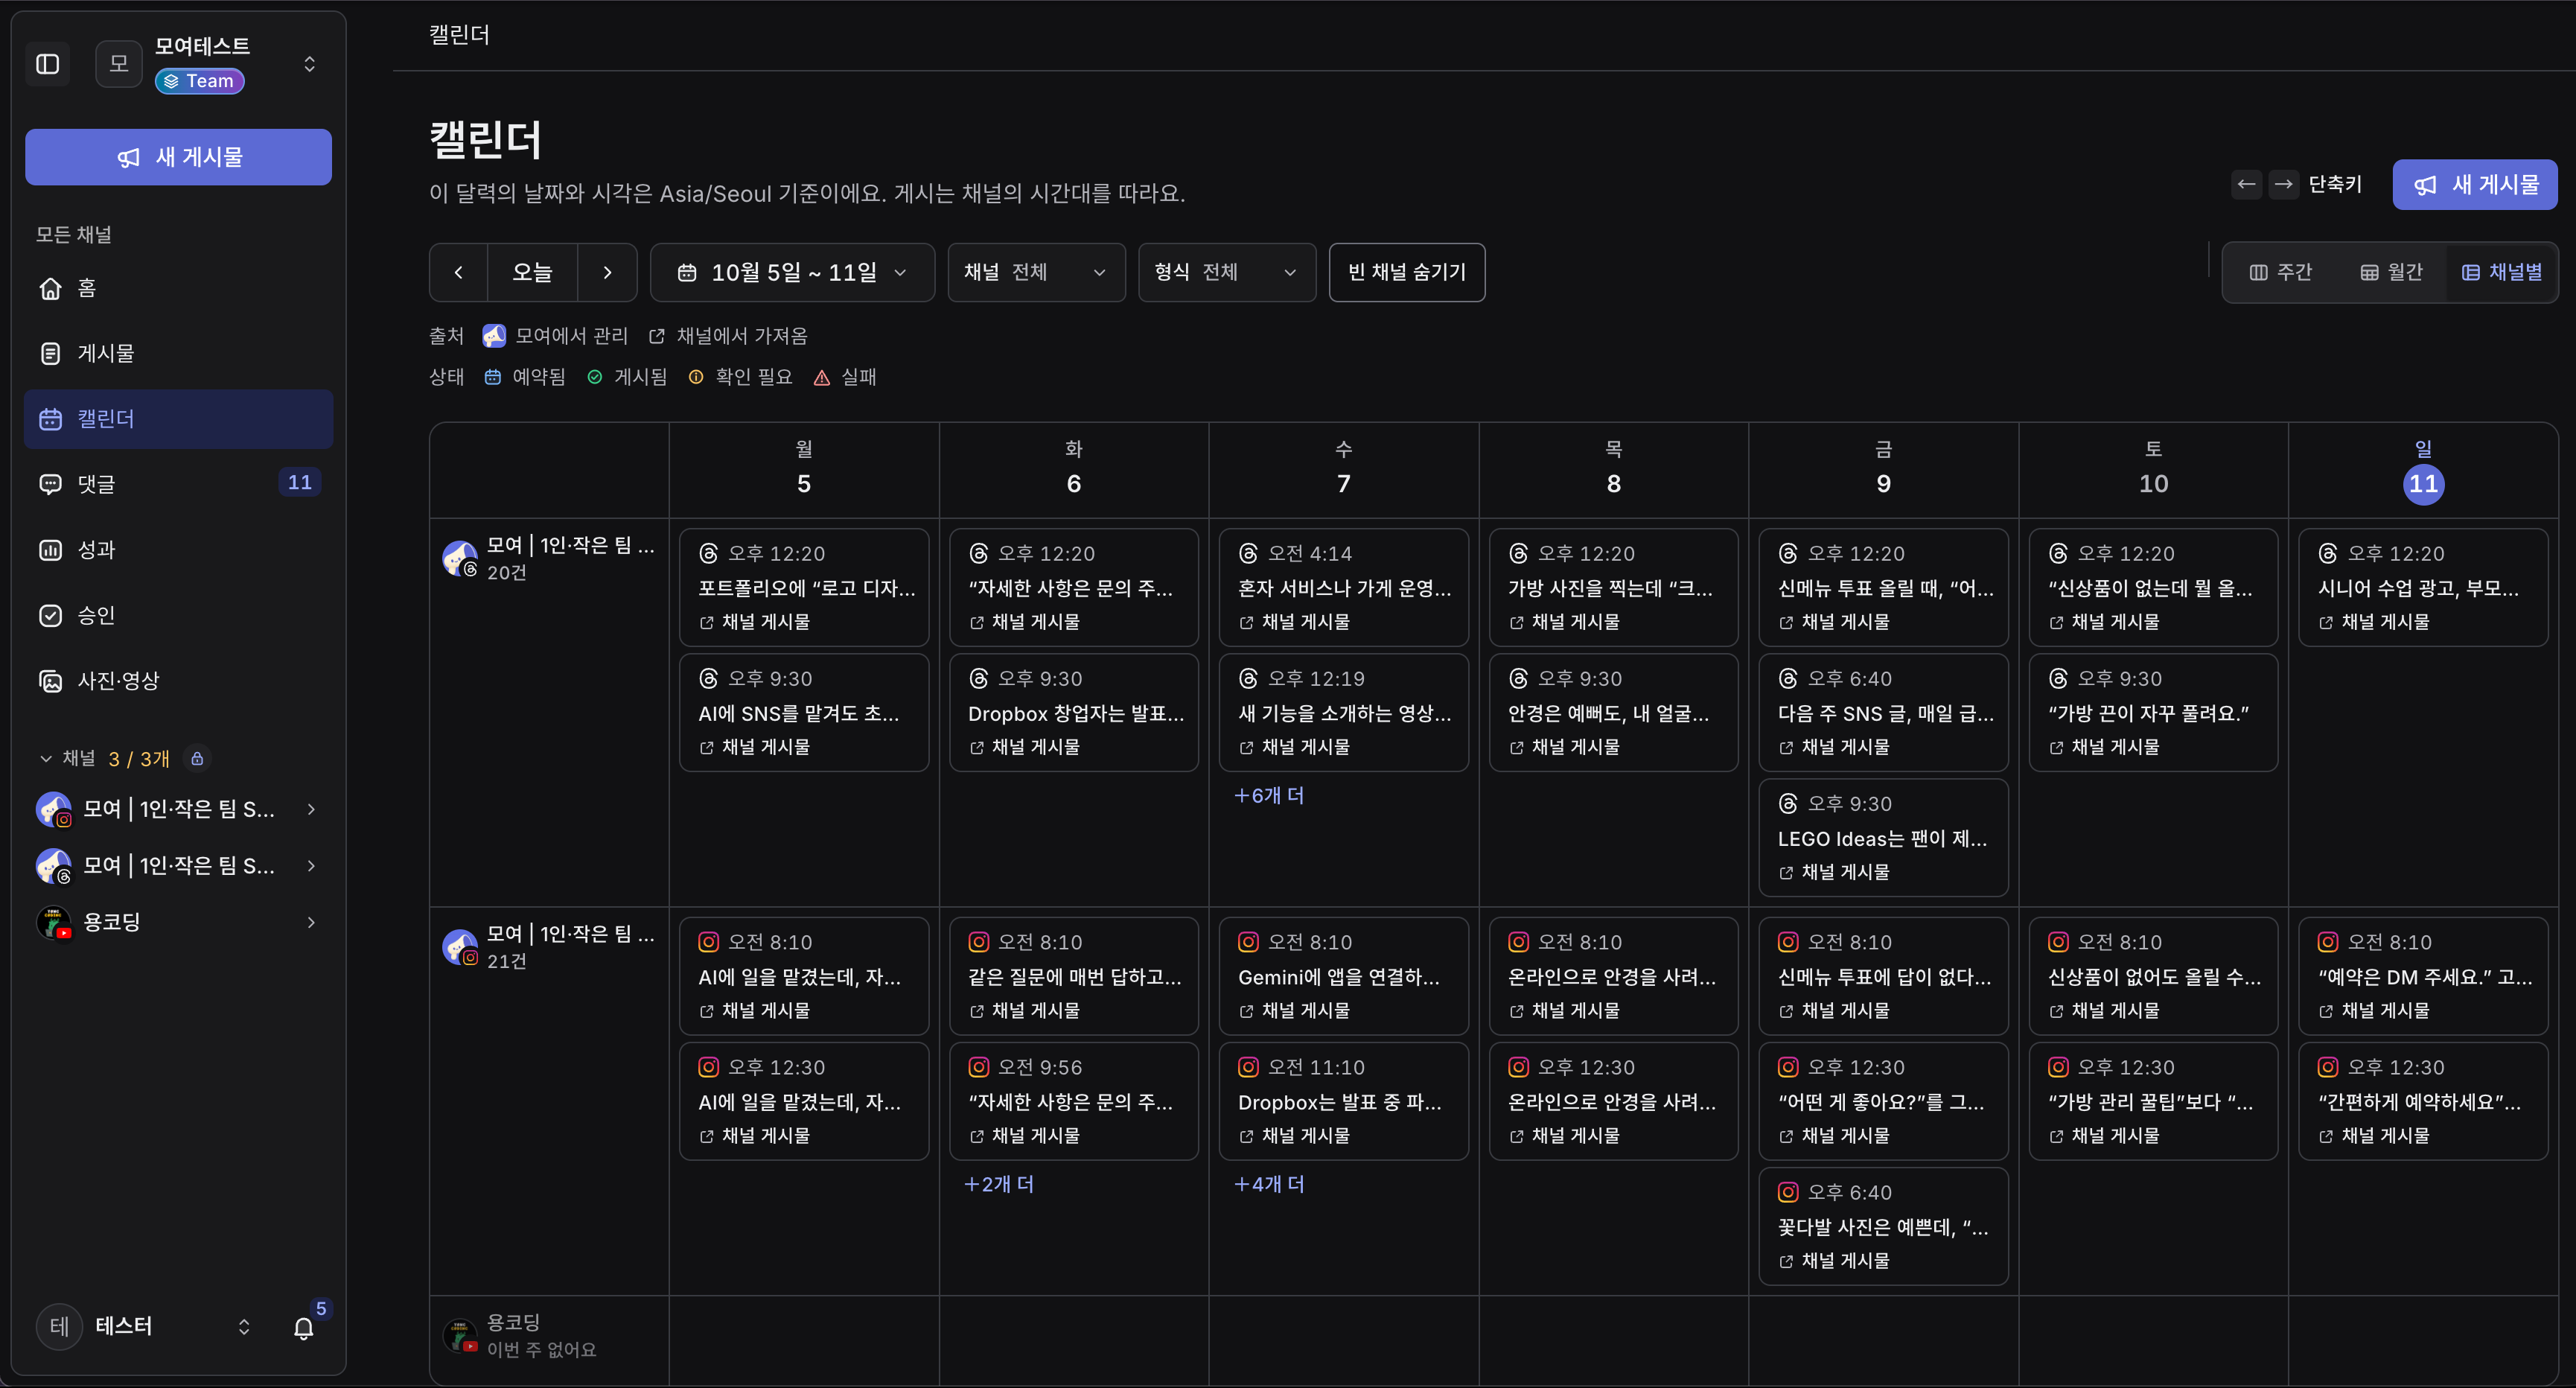The height and width of the screenshot is (1388, 2576).
Task: Toggle 빈 채널 숨기기
Action: [x=1407, y=272]
